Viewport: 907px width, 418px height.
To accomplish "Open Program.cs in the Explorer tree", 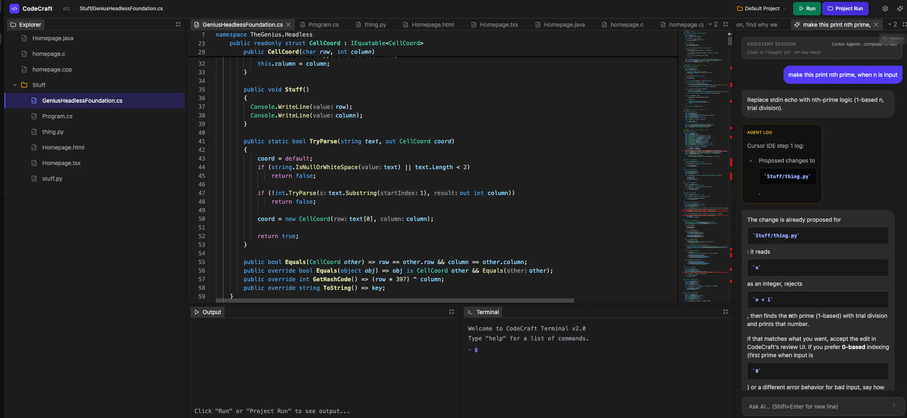I will tap(94, 116).
